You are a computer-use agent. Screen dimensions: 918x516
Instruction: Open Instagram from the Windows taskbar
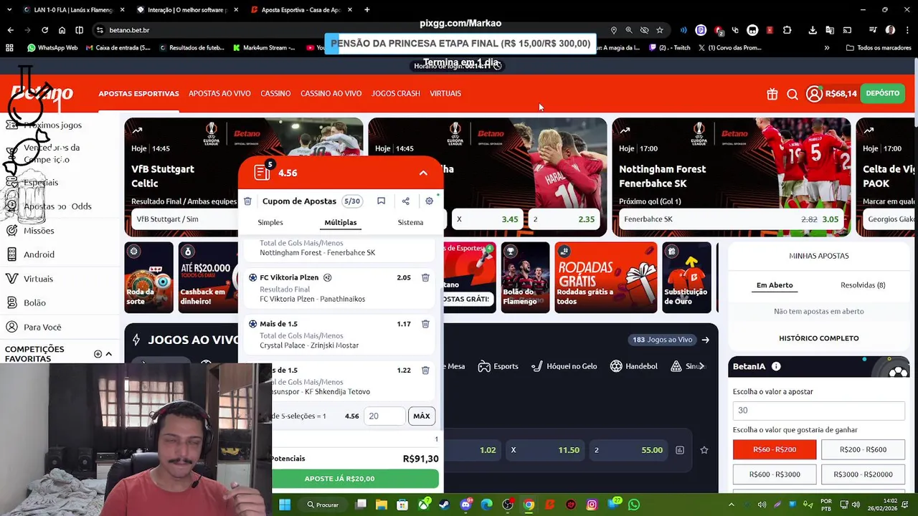pos(592,505)
